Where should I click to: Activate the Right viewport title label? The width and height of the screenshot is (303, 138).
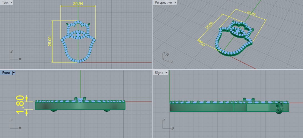(159, 73)
